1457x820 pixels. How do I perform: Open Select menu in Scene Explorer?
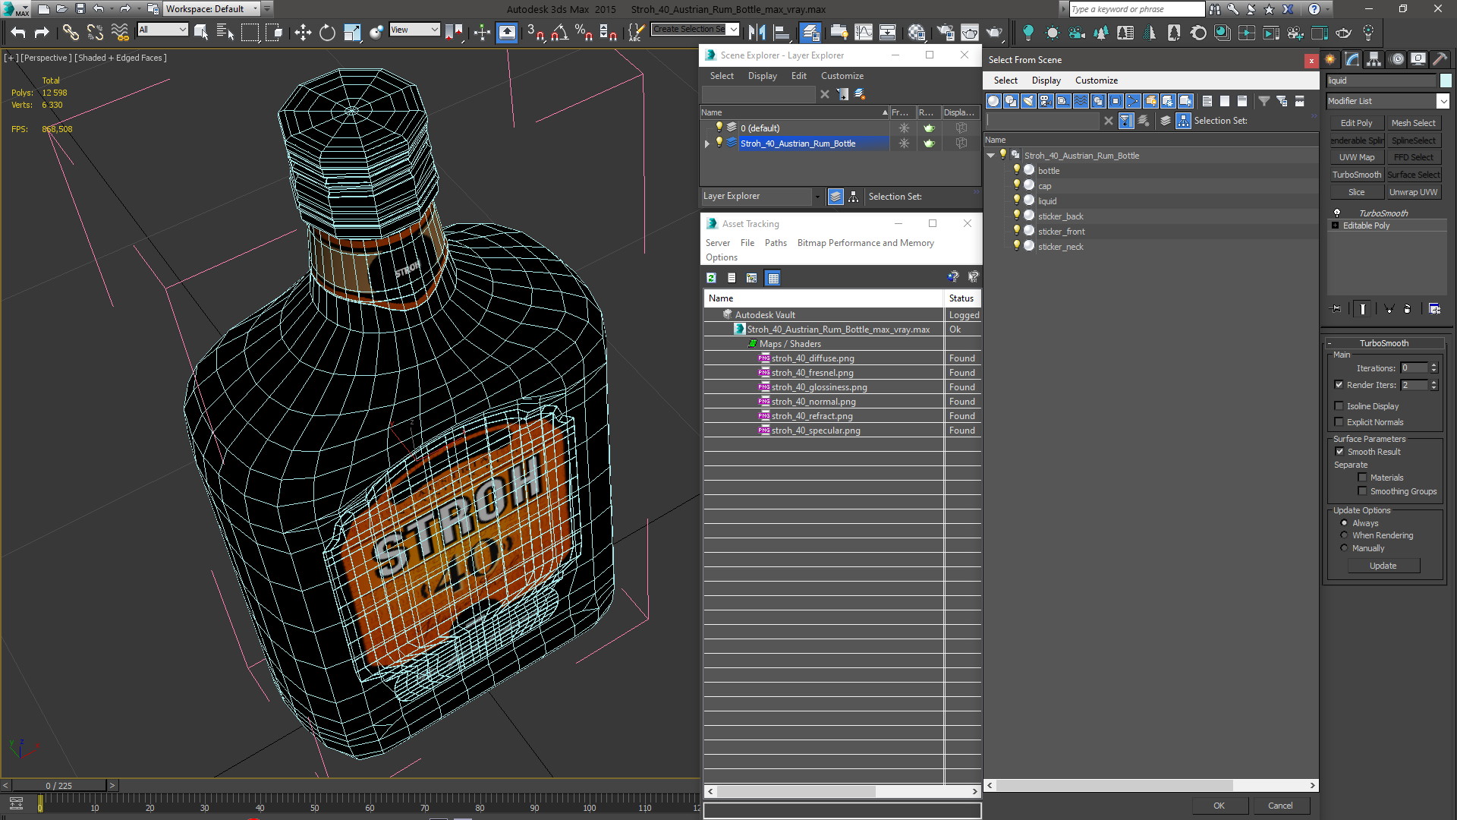tap(722, 76)
